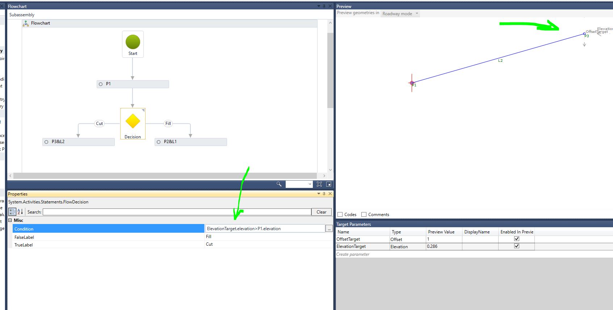Click the OffsetTarget name cell
Image resolution: width=613 pixels, height=310 pixels.
[x=363, y=239]
